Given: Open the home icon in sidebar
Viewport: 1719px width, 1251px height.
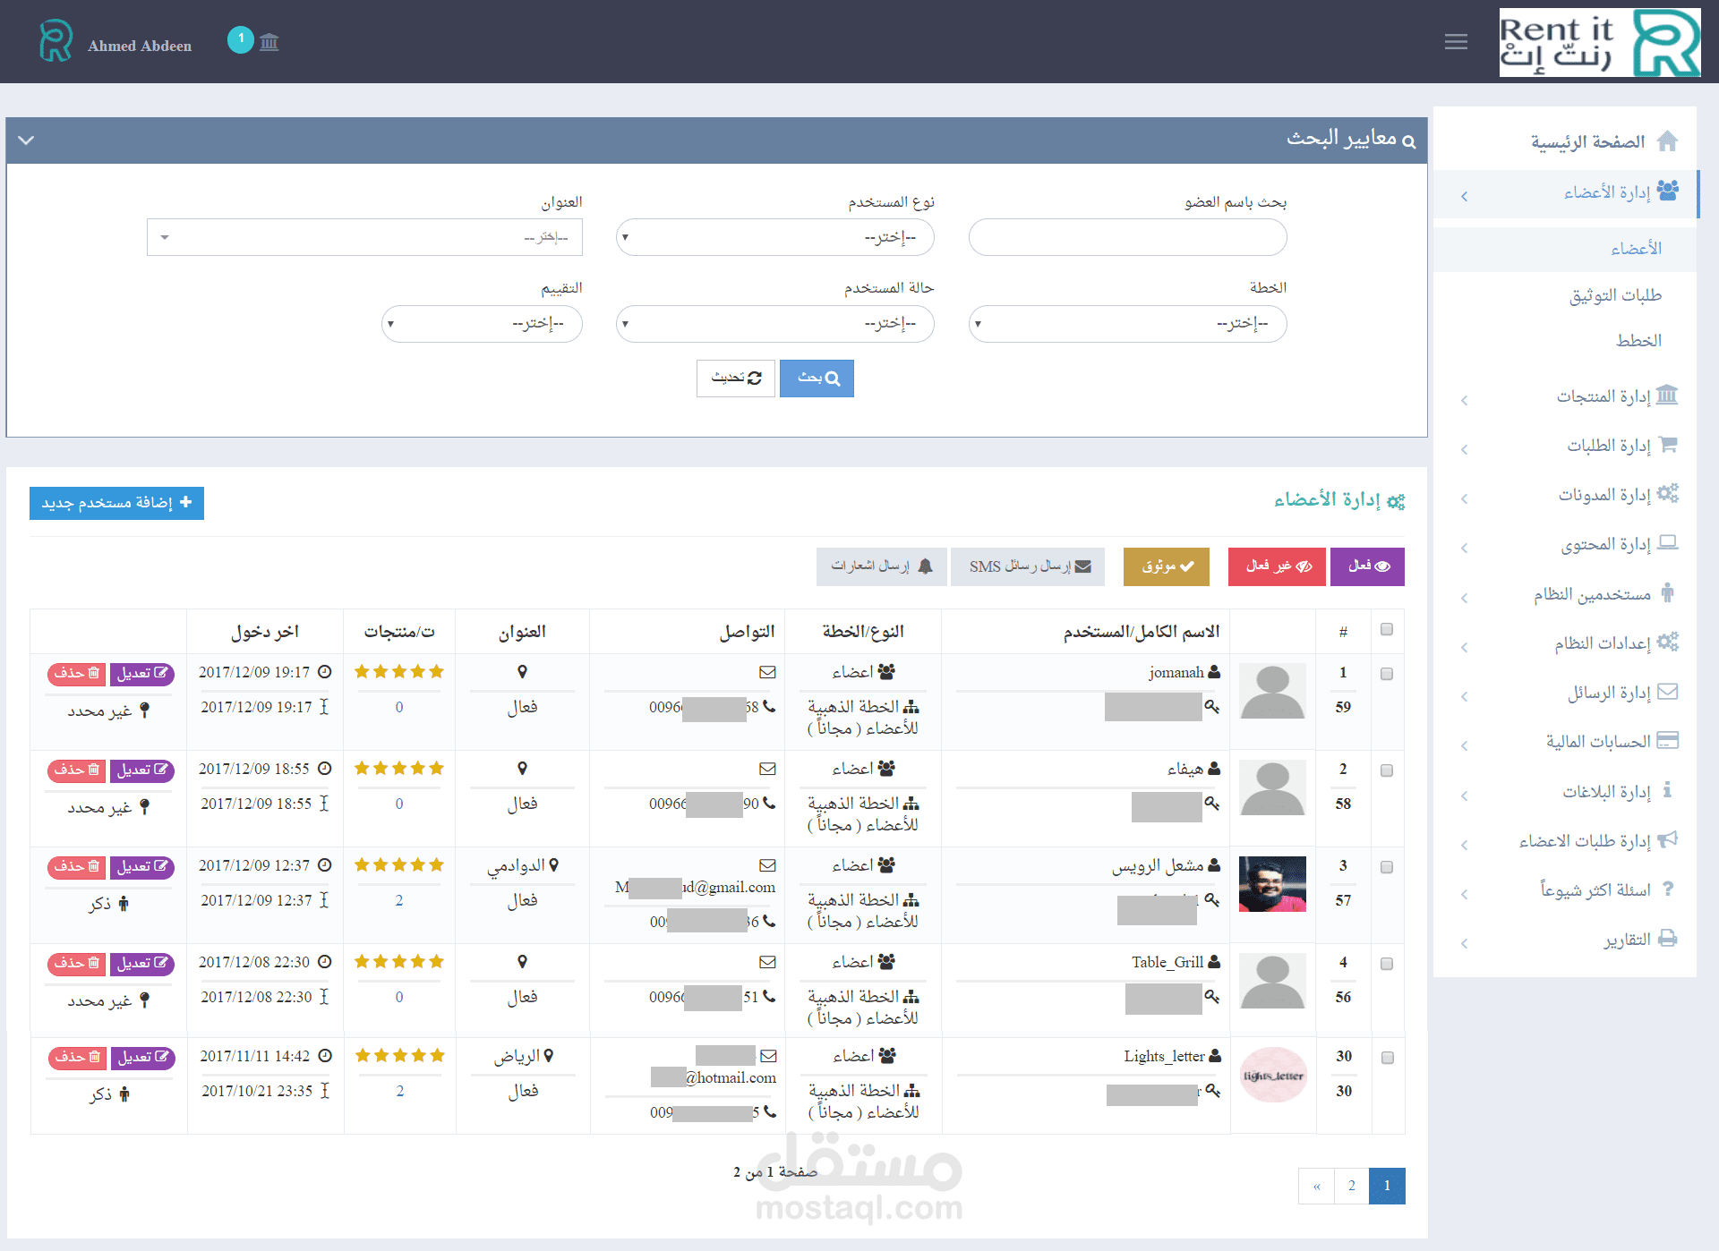Looking at the screenshot, I should point(1667,141).
